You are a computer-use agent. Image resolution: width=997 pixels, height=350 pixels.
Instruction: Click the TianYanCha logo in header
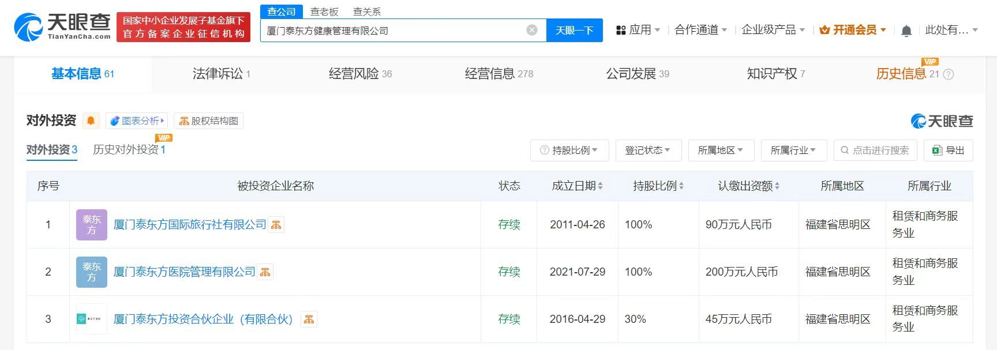tap(62, 27)
